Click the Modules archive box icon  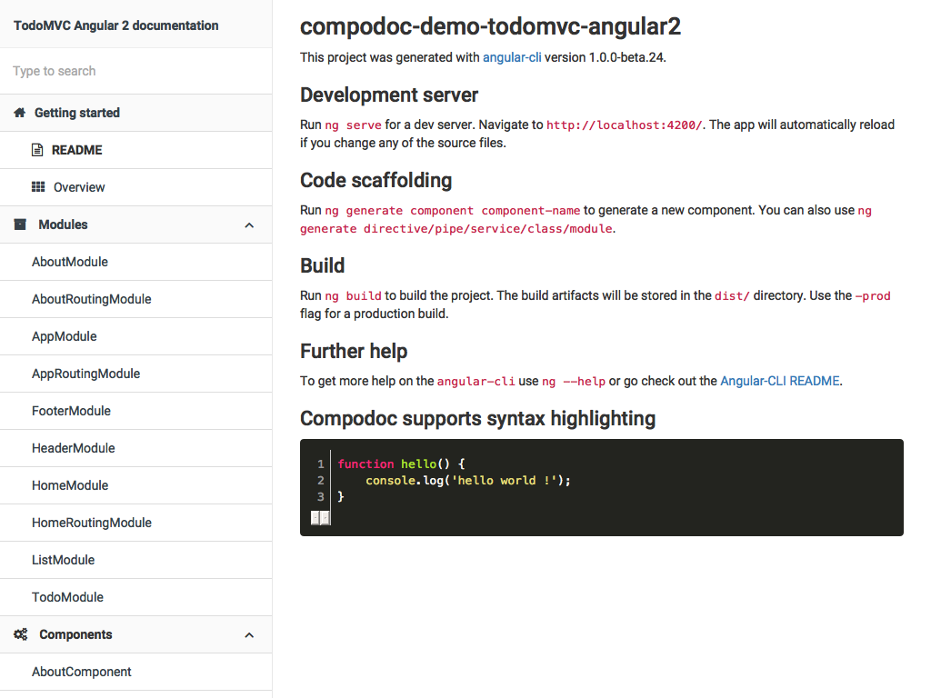click(x=20, y=224)
